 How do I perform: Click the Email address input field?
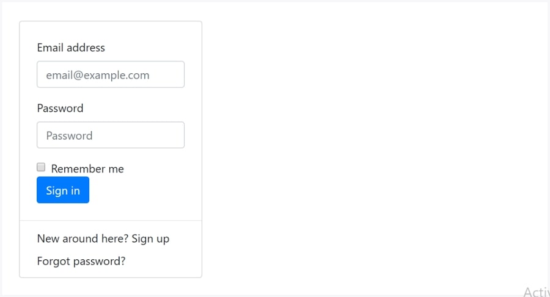point(111,74)
